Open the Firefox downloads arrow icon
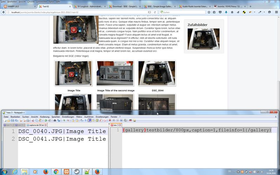 226,12
